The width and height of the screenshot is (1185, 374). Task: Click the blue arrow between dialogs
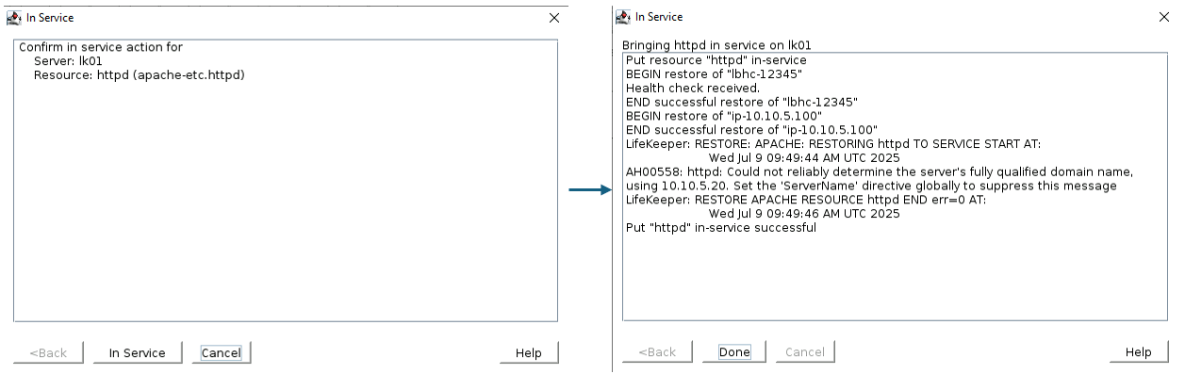(591, 189)
